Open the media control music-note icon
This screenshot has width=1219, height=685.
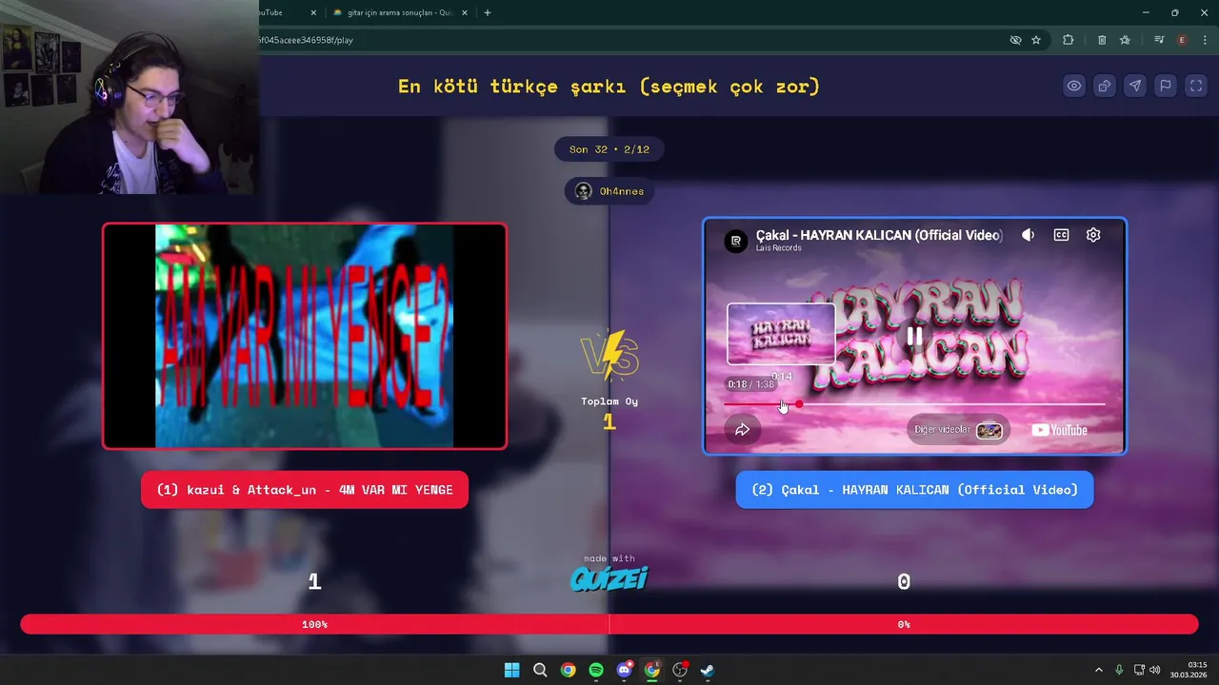(x=1159, y=40)
